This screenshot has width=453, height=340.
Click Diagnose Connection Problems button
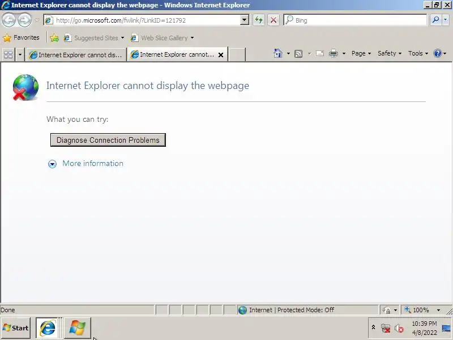[x=108, y=140]
